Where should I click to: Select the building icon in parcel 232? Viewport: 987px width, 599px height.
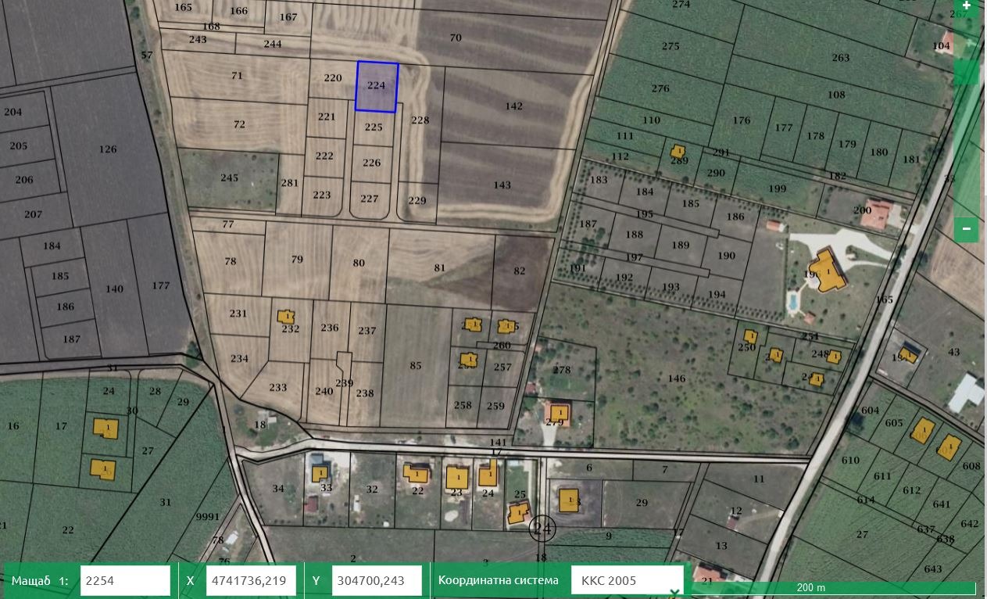286,317
